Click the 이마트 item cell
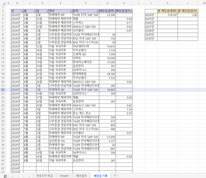Screen dimensions: 206x178 pos(86,58)
